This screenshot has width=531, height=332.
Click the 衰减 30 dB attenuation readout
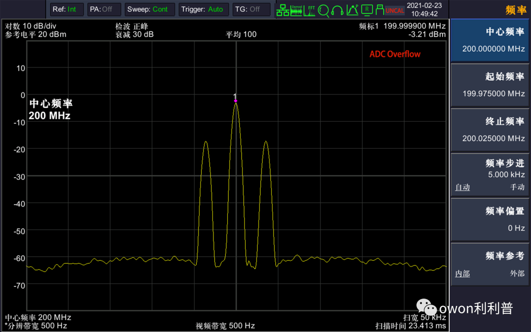(x=134, y=34)
